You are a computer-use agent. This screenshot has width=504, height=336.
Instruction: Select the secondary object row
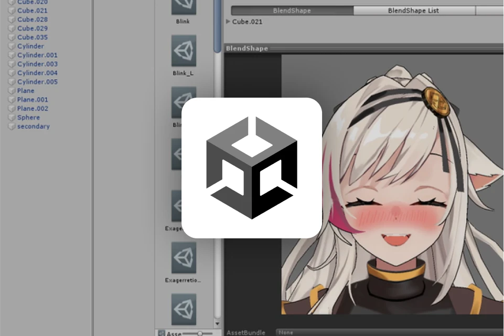33,127
